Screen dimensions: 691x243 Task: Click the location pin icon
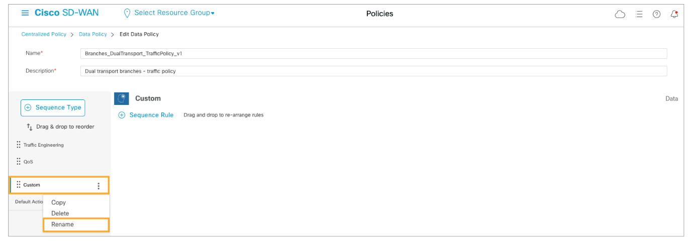pyautogui.click(x=127, y=14)
